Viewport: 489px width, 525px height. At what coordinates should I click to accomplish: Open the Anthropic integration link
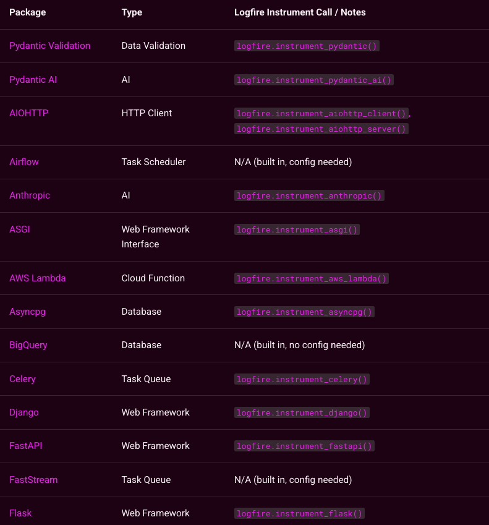(x=30, y=195)
